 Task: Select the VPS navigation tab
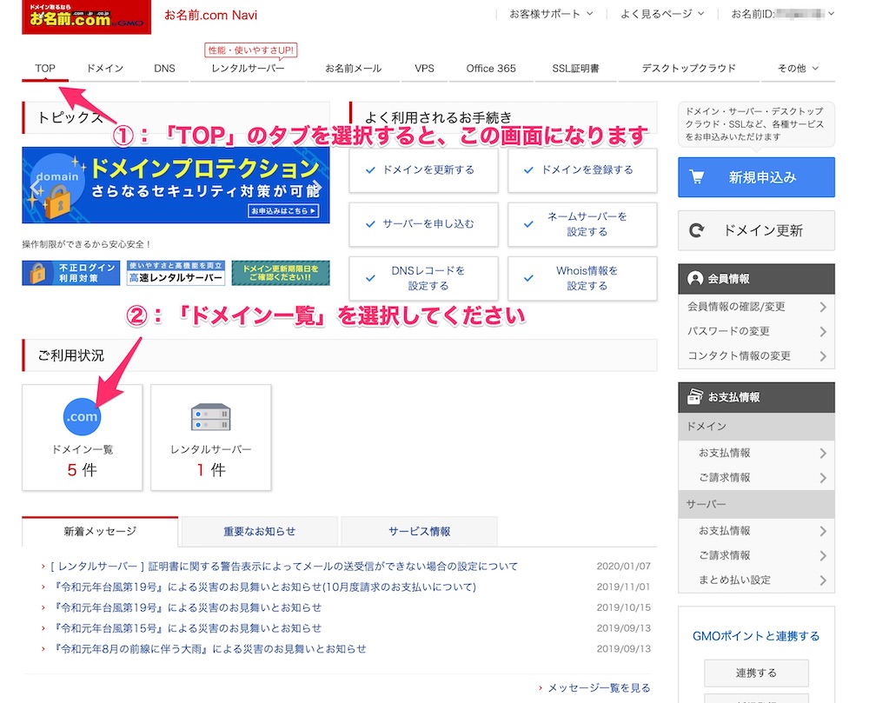click(x=425, y=68)
